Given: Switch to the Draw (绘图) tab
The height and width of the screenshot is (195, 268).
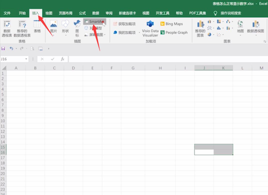Looking at the screenshot, I should [49, 13].
